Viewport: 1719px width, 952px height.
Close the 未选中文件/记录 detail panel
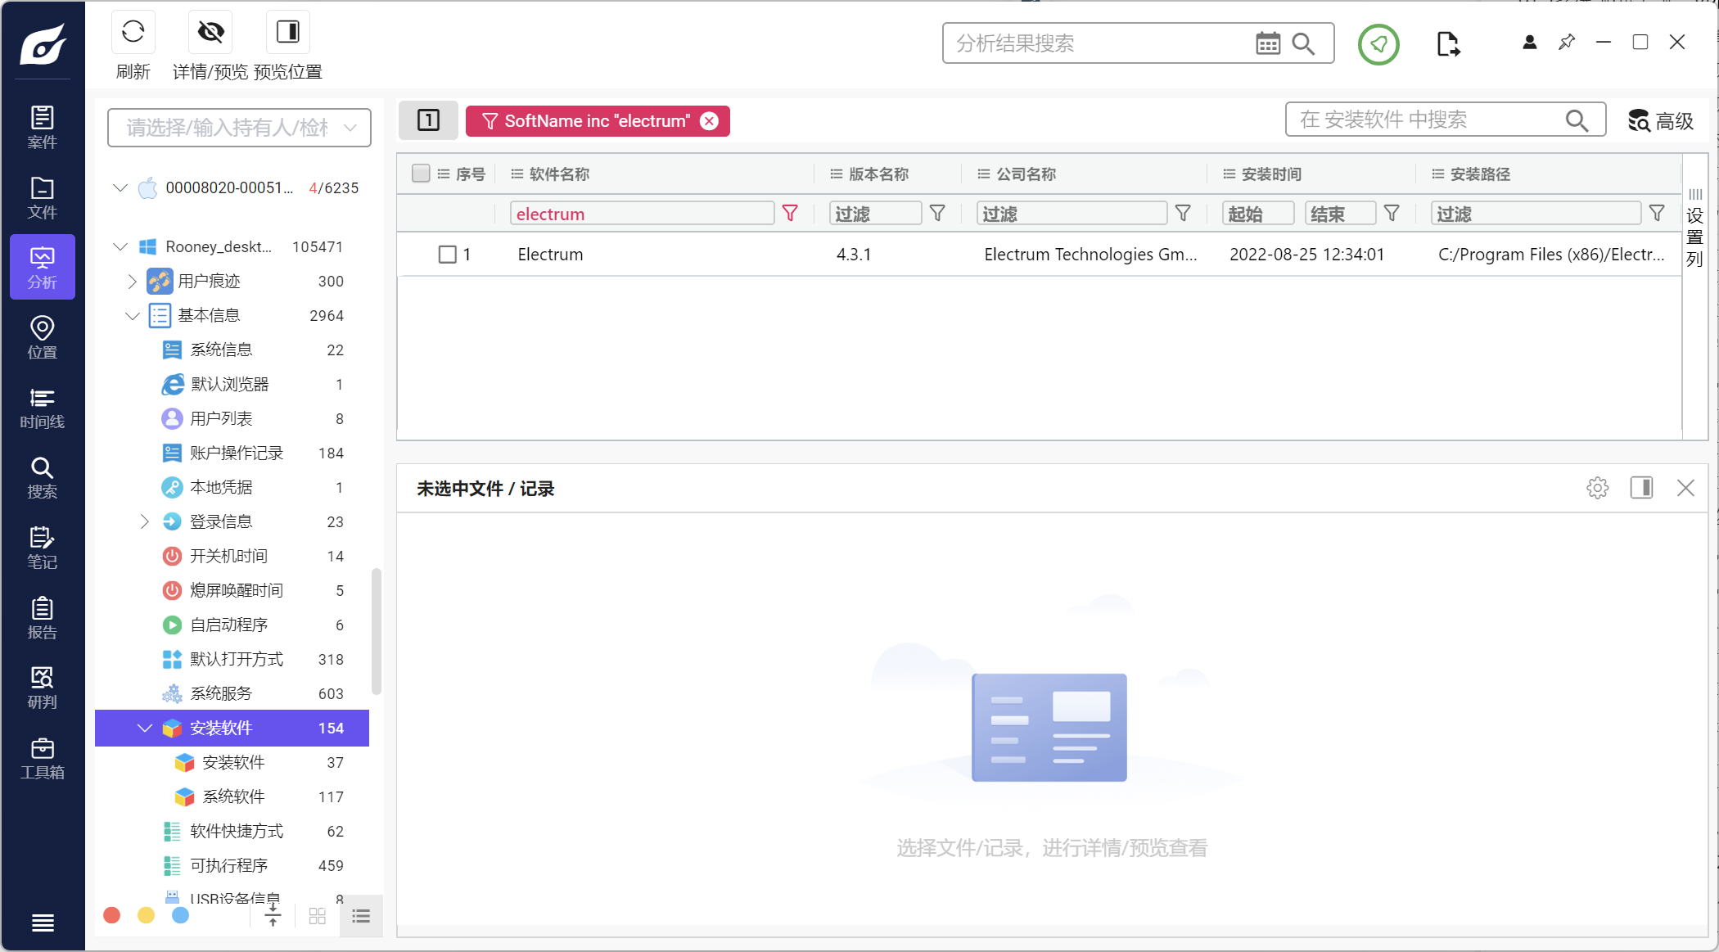1685,488
